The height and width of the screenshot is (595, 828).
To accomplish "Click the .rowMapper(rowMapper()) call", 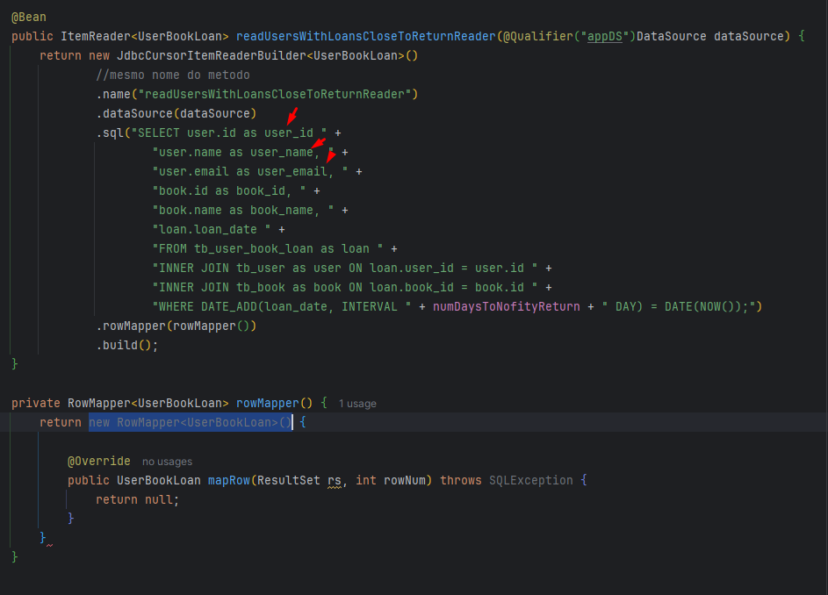I will click(x=176, y=326).
